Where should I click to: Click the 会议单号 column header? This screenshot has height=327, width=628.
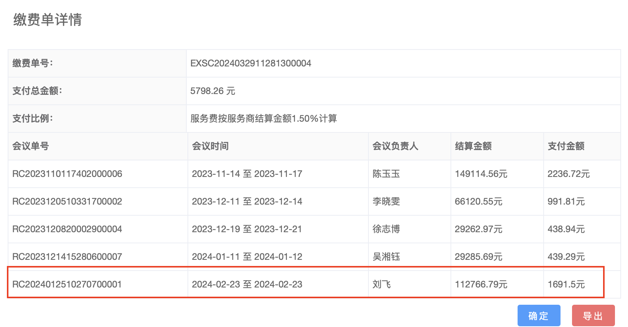31,146
